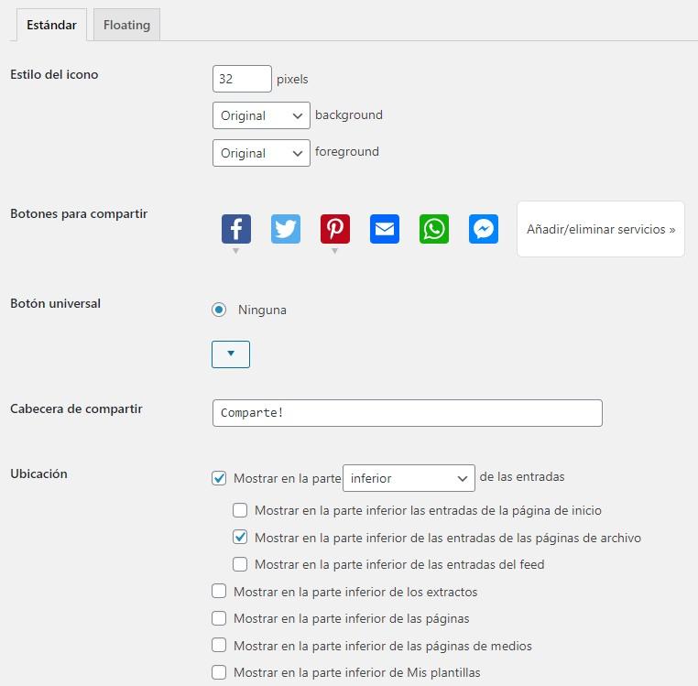The height and width of the screenshot is (686, 698).
Task: Expand universal button options arrow button
Action: (231, 354)
